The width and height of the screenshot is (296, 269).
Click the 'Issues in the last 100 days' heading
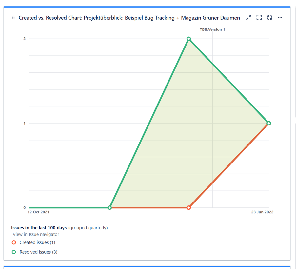[39, 228]
